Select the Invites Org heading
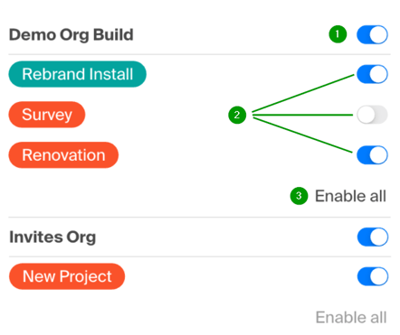This screenshot has height=335, width=400. pyautogui.click(x=52, y=237)
